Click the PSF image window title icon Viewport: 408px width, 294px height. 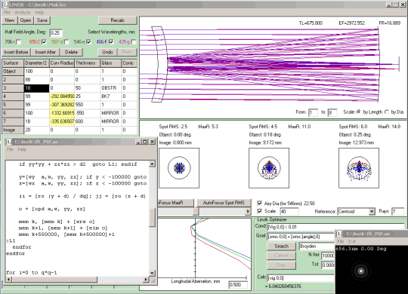point(339,234)
